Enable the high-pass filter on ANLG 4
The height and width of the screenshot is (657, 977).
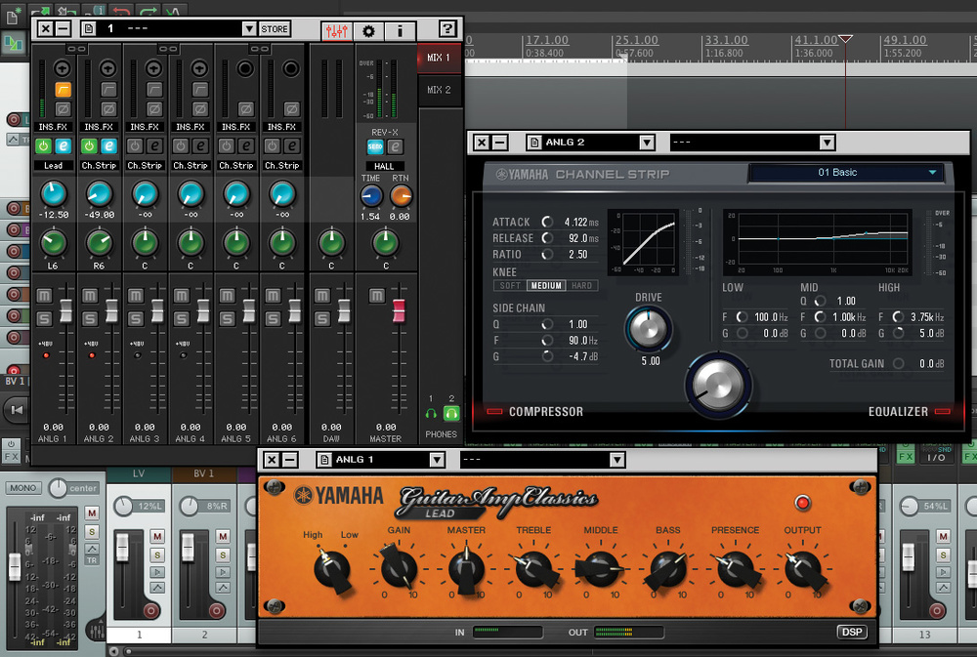coord(200,90)
